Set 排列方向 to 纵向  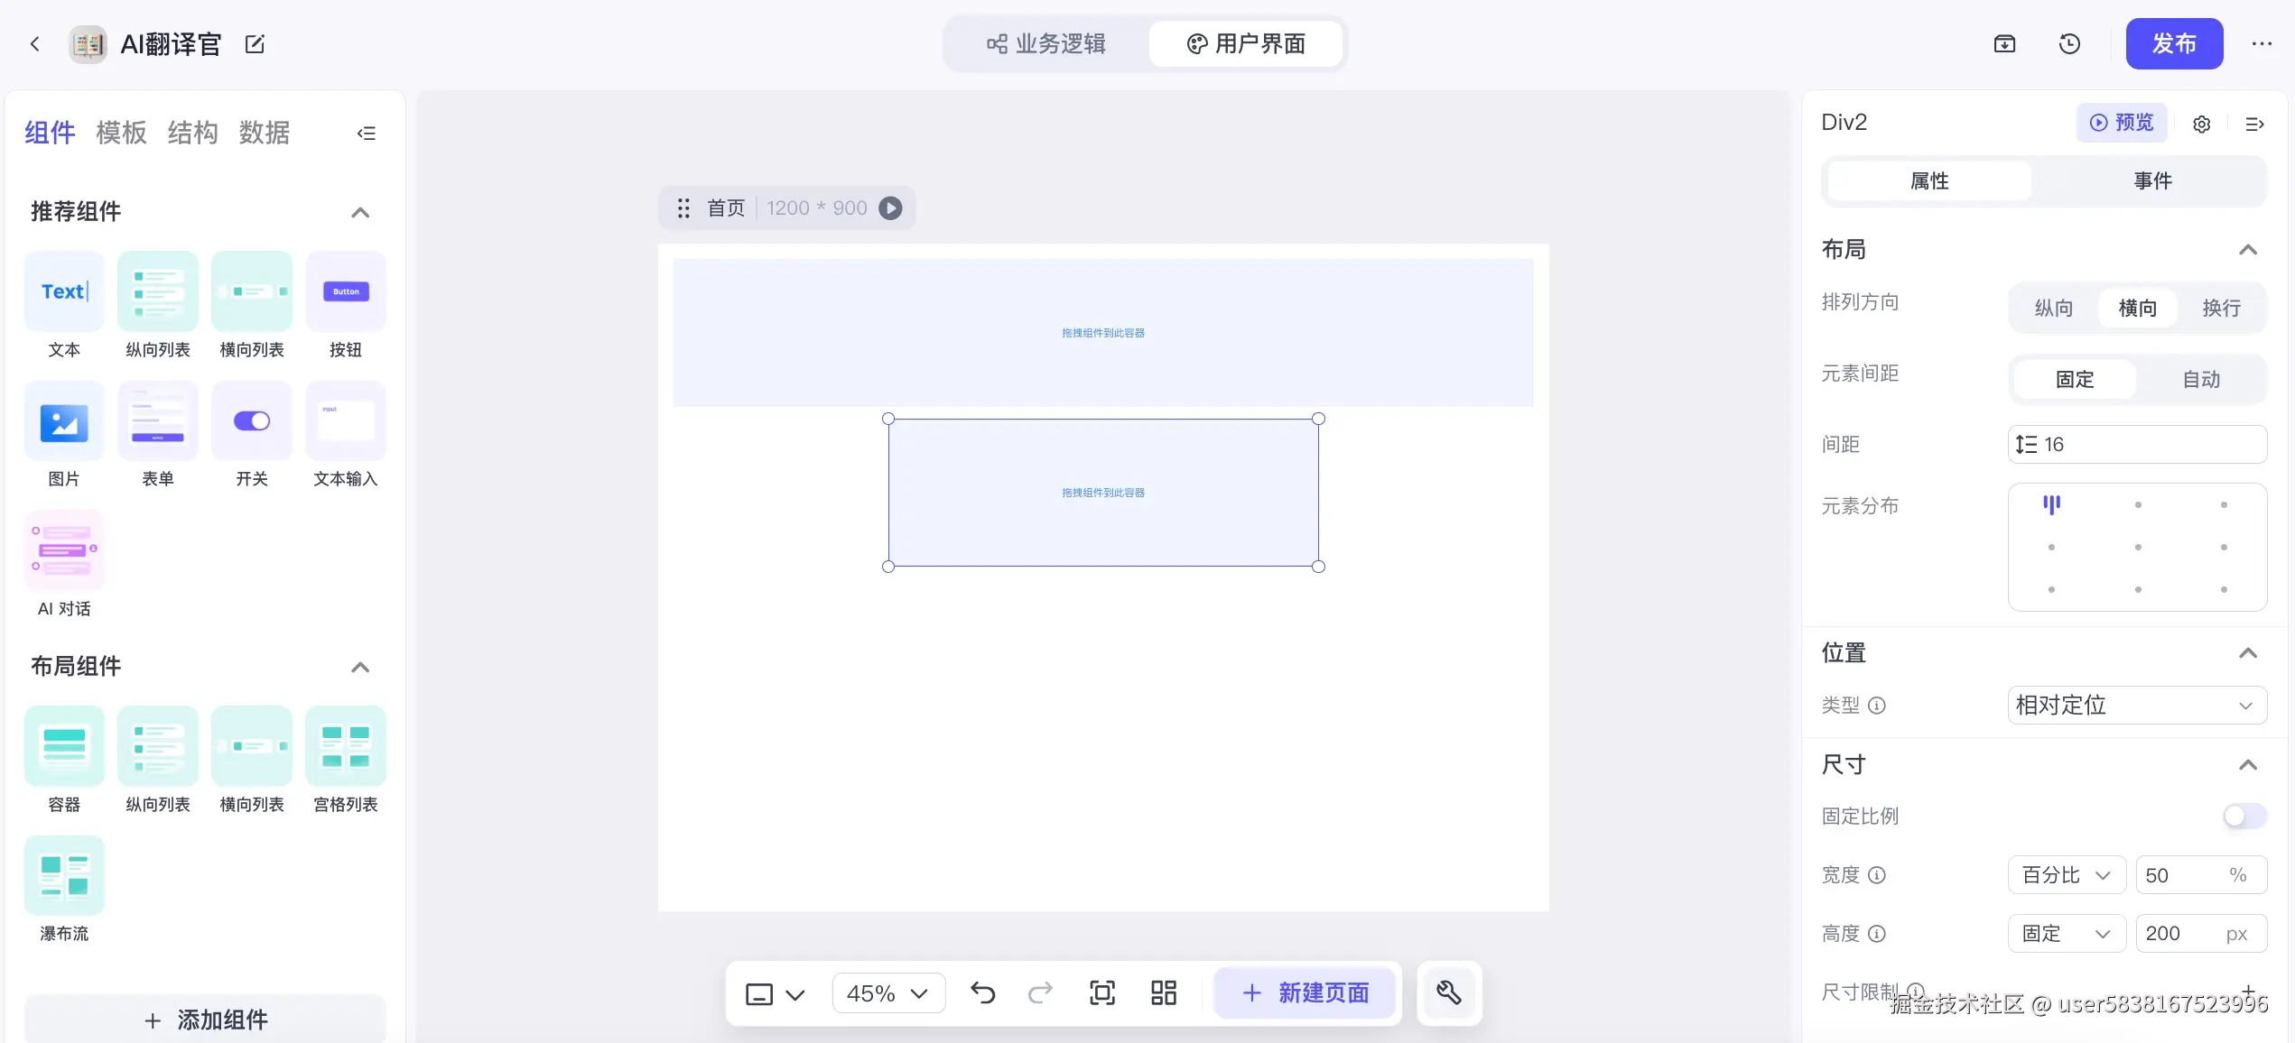point(2054,309)
